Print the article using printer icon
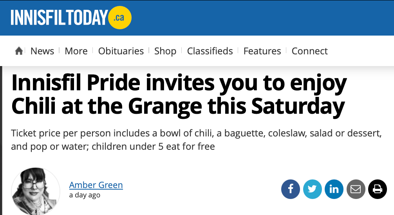 (377, 190)
